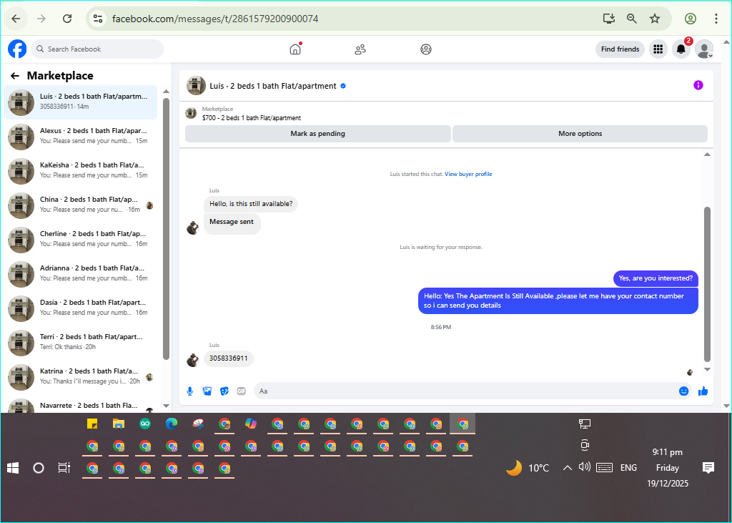This screenshot has width=732, height=523.
Task: Click the chat messages scrollbar thumb
Action: (707, 284)
